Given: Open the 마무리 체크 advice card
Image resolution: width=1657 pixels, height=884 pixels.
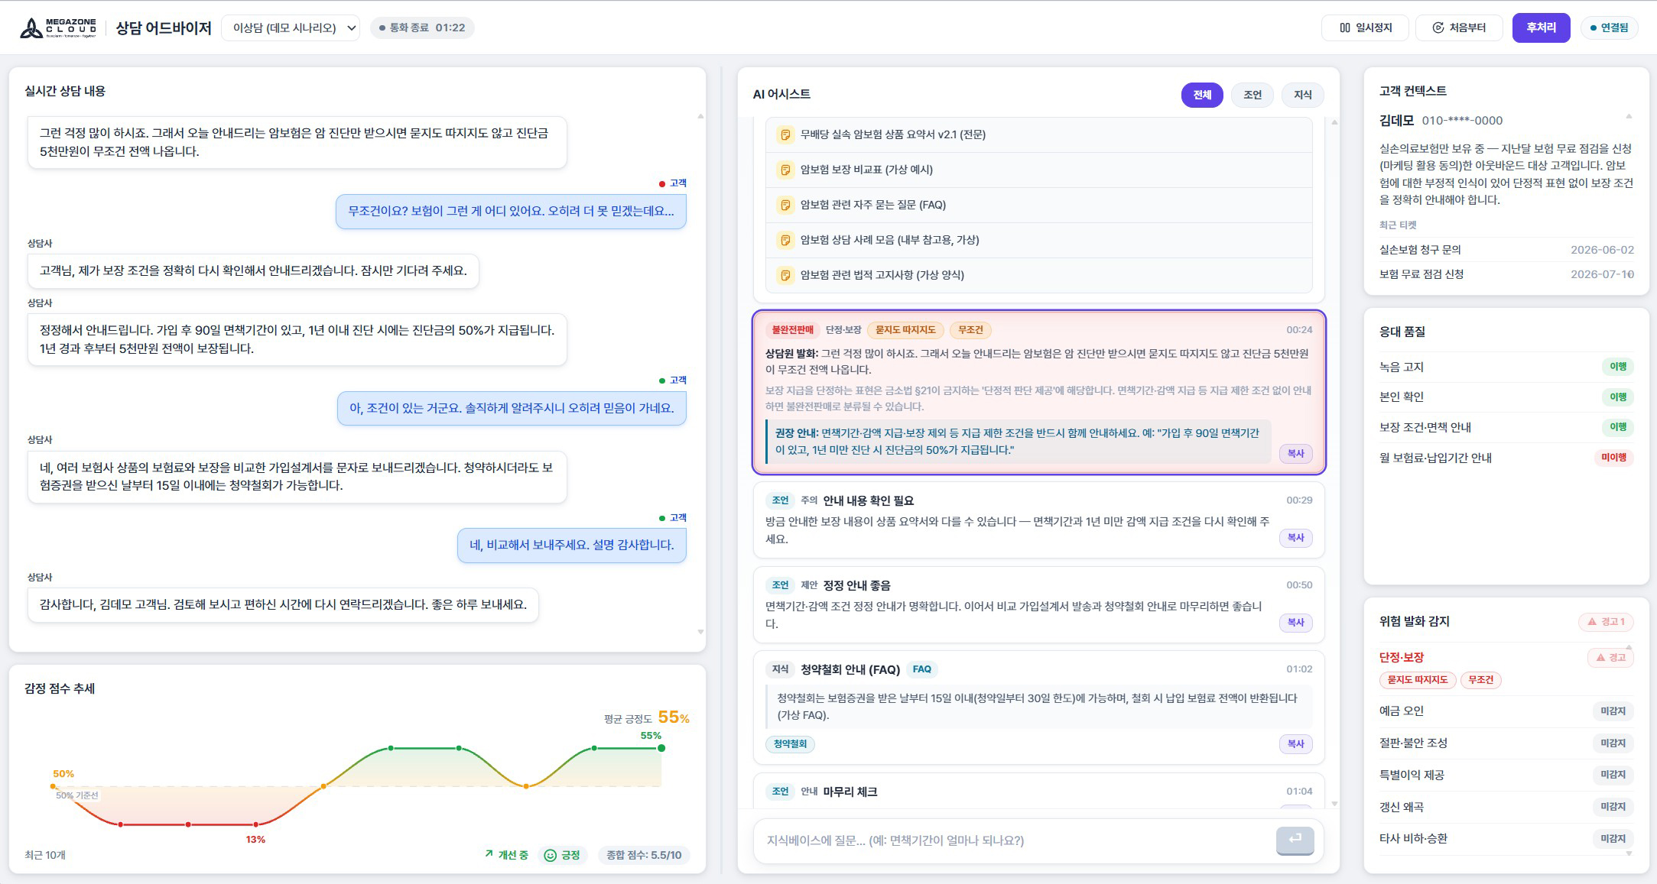Looking at the screenshot, I should click(1038, 792).
